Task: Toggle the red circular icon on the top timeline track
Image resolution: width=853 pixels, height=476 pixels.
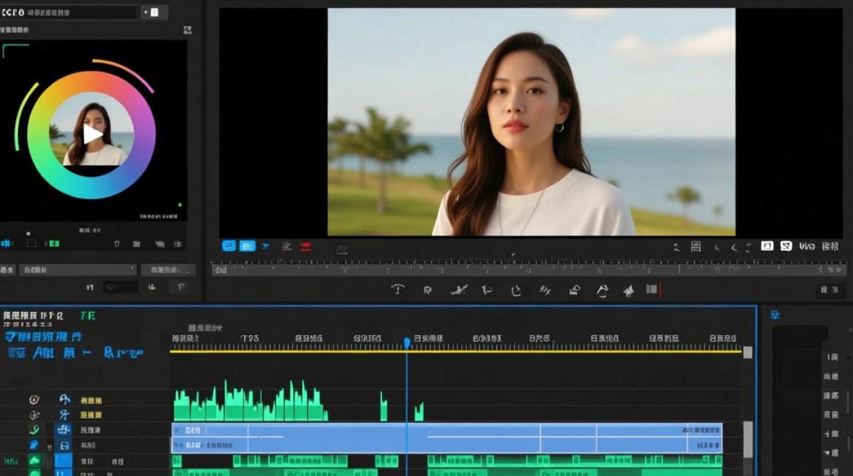Action: point(34,400)
